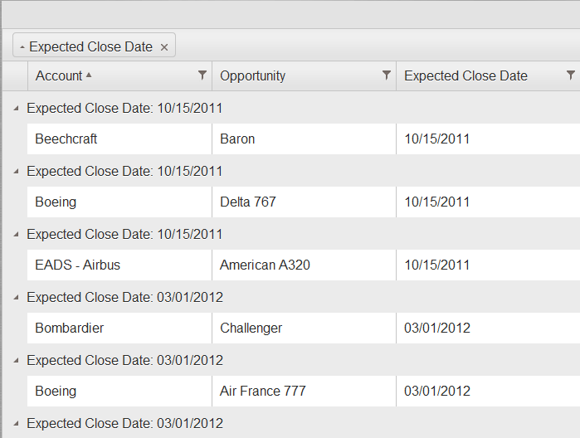The height and width of the screenshot is (438, 580).
Task: Select the Challenger opportunity cell
Action: [x=251, y=328]
